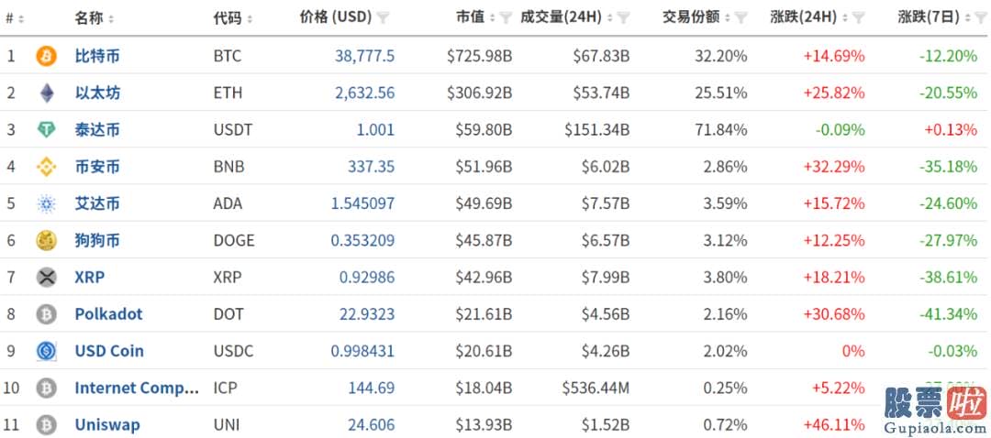Click the Tether USDT icon
Image resolution: width=991 pixels, height=438 pixels.
click(x=46, y=130)
